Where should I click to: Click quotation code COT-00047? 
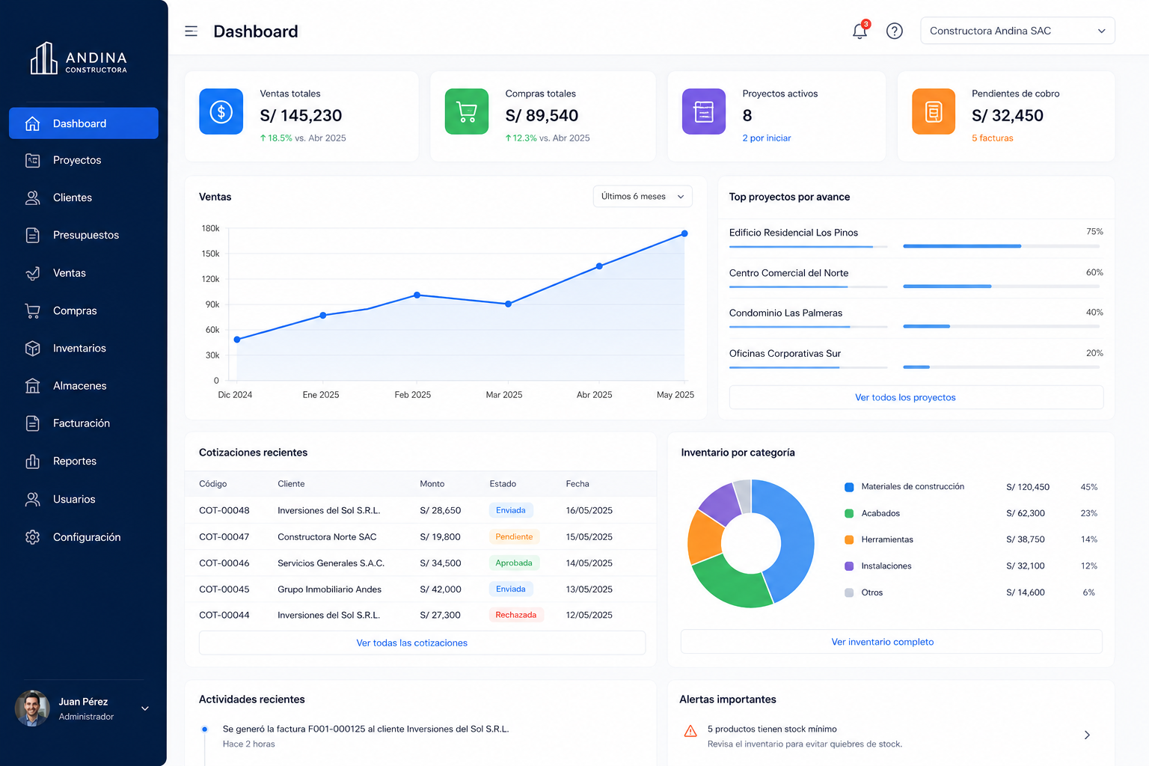click(x=224, y=537)
